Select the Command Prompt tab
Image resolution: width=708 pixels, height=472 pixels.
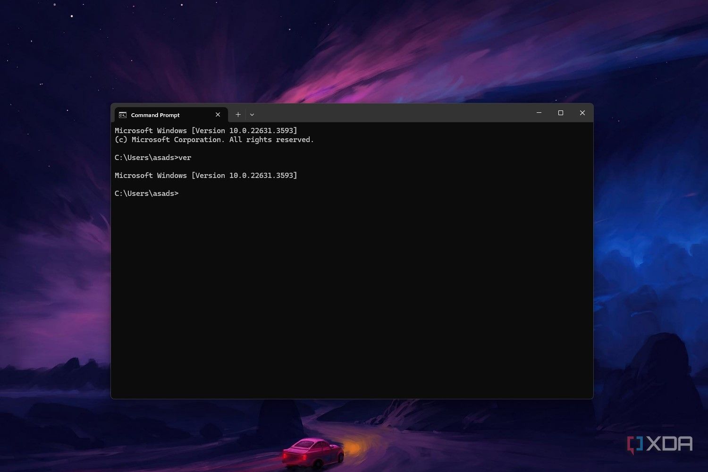(x=171, y=115)
